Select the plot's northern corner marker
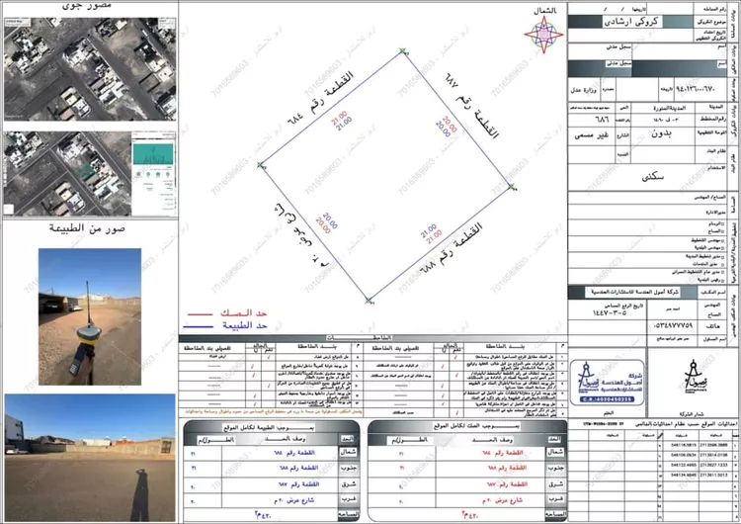 click(403, 51)
